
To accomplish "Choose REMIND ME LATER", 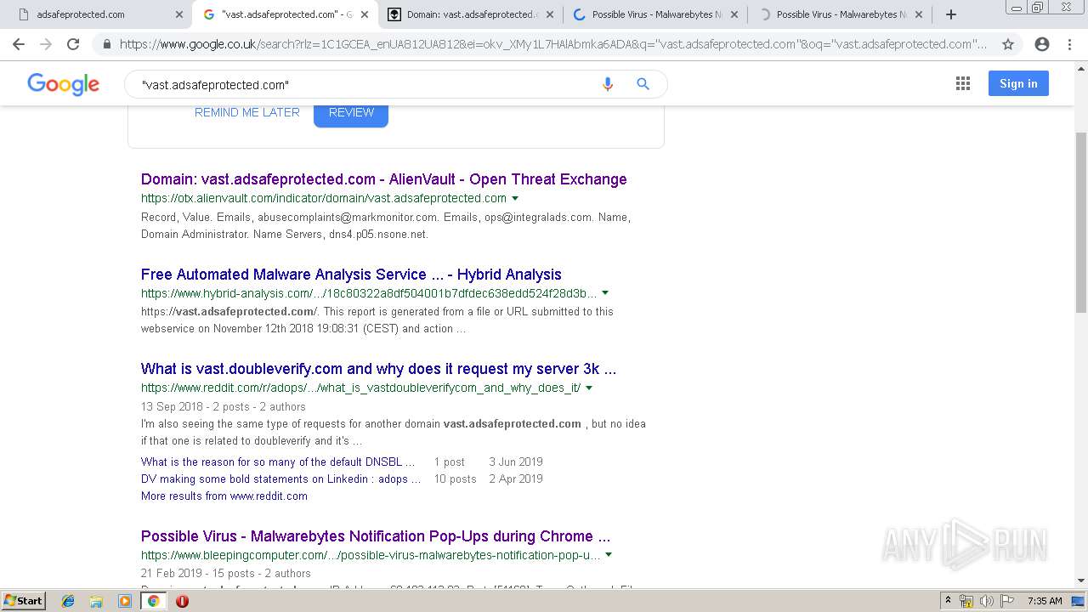I will 247,112.
